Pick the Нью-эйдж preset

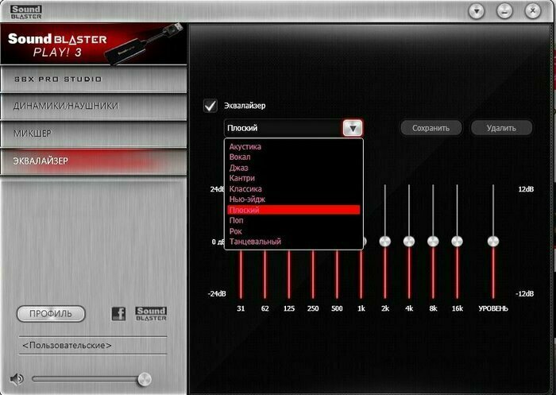point(247,199)
